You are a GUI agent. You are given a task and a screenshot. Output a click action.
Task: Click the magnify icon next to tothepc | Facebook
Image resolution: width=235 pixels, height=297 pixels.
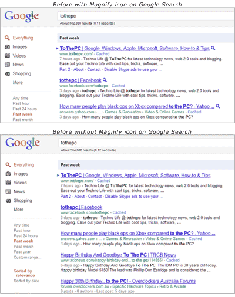point(105,80)
